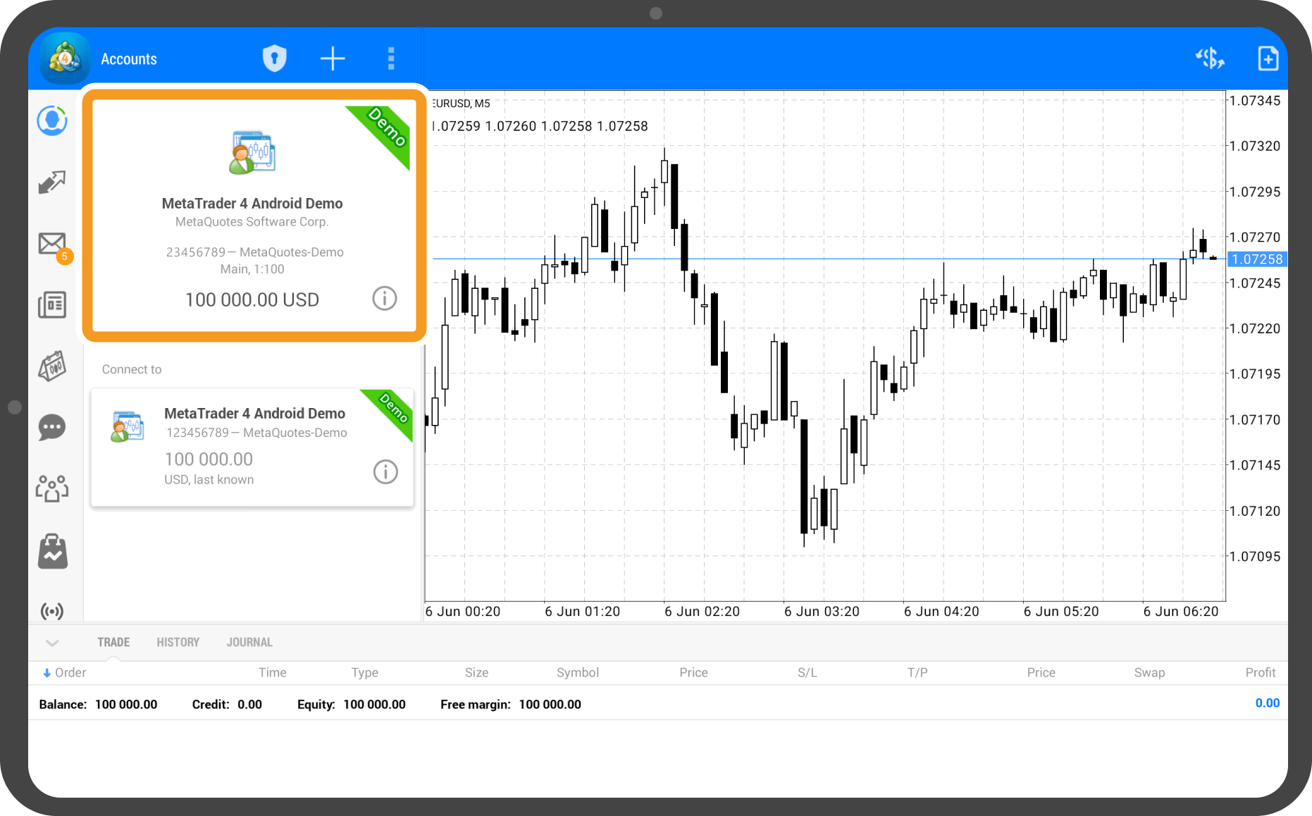Show info for account 123456789
The height and width of the screenshot is (816, 1312).
385,472
